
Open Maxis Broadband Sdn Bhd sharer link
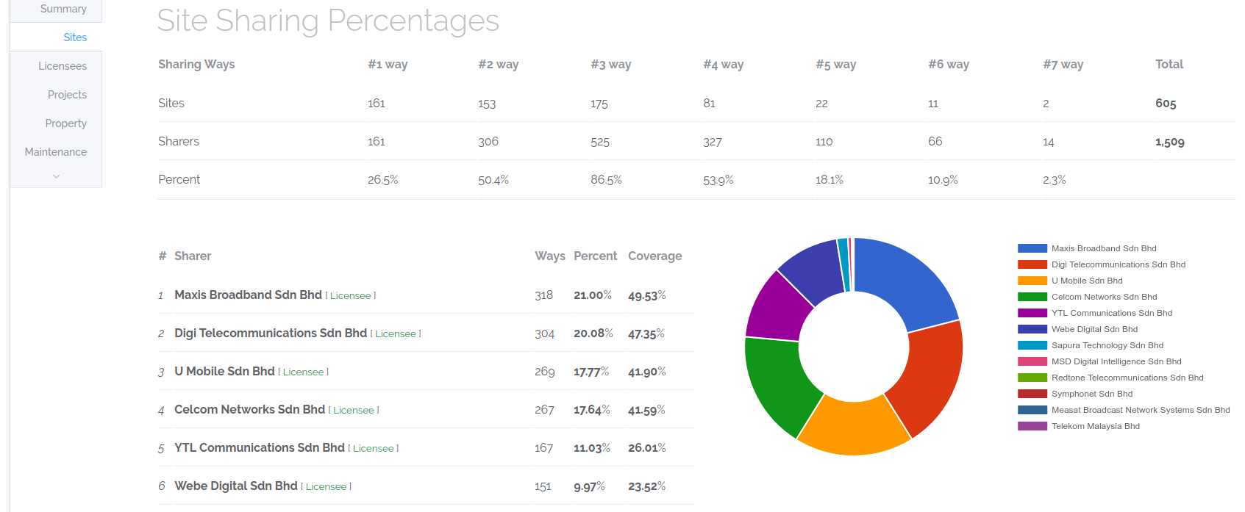click(x=248, y=295)
